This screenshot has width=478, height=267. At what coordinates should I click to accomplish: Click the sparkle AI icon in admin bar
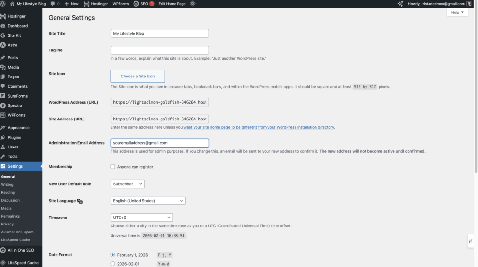pyautogui.click(x=400, y=4)
